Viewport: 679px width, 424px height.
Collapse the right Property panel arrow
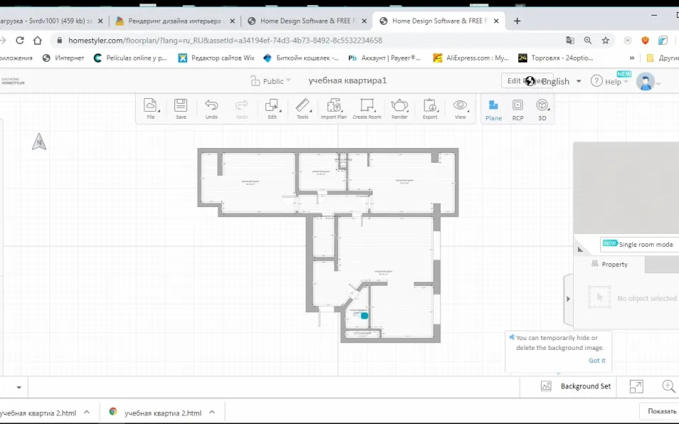[568, 299]
